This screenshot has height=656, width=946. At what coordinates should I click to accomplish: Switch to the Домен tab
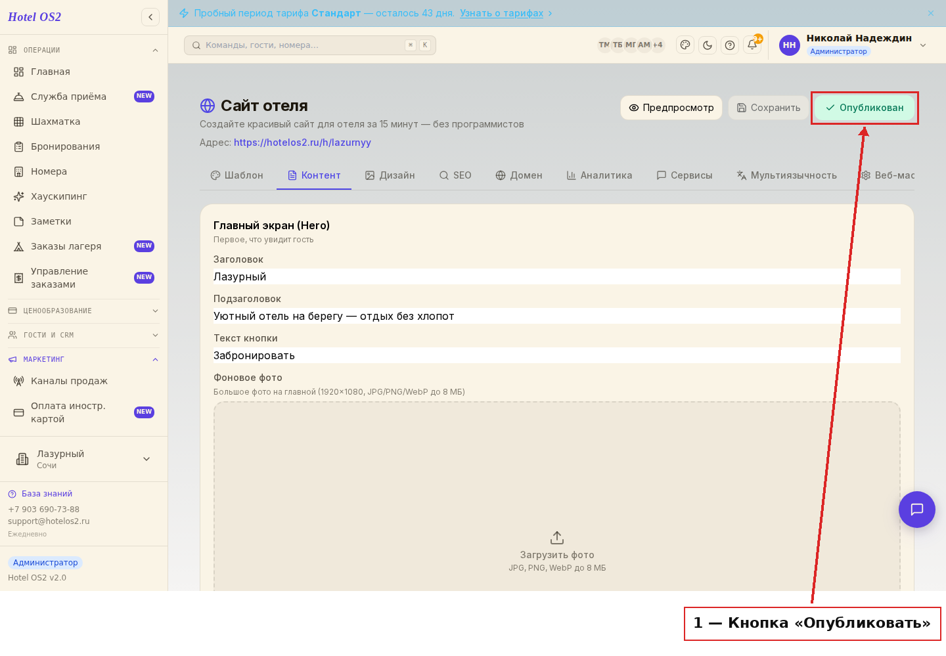coord(519,175)
